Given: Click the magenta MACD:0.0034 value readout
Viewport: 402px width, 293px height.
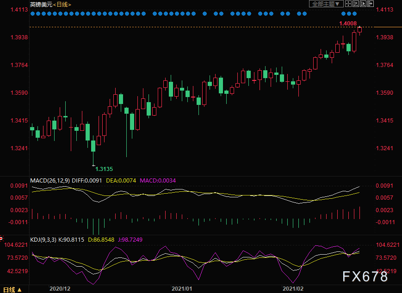Looking at the screenshot, I should 157,180.
